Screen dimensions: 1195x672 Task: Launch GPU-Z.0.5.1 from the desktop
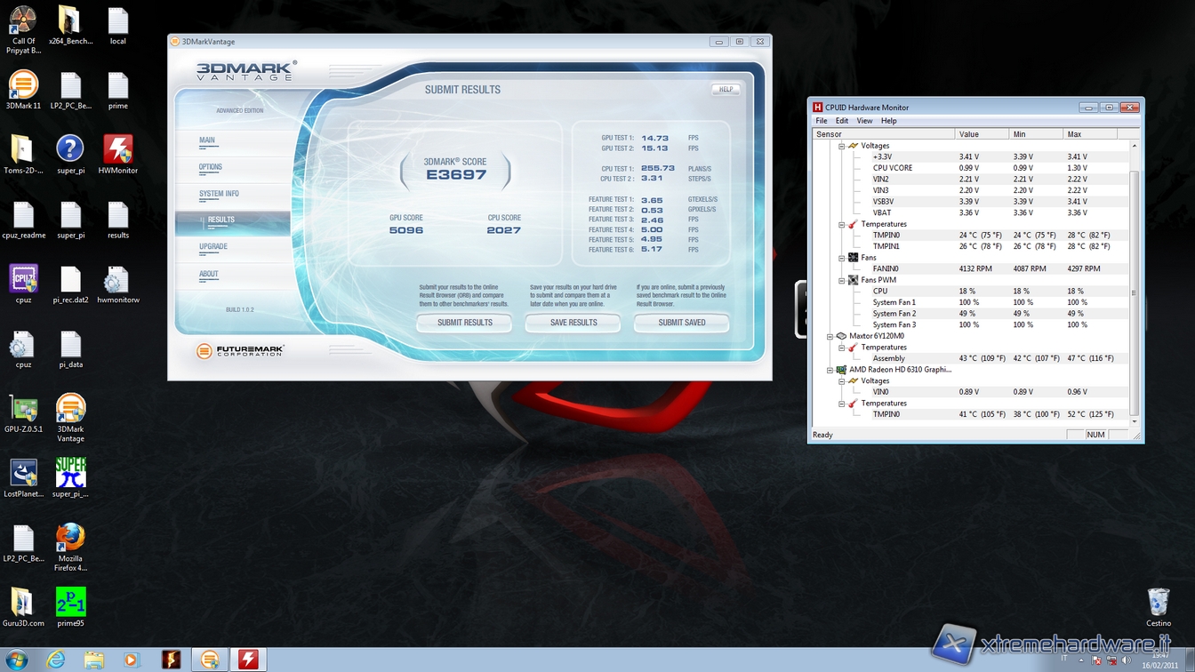(x=23, y=411)
